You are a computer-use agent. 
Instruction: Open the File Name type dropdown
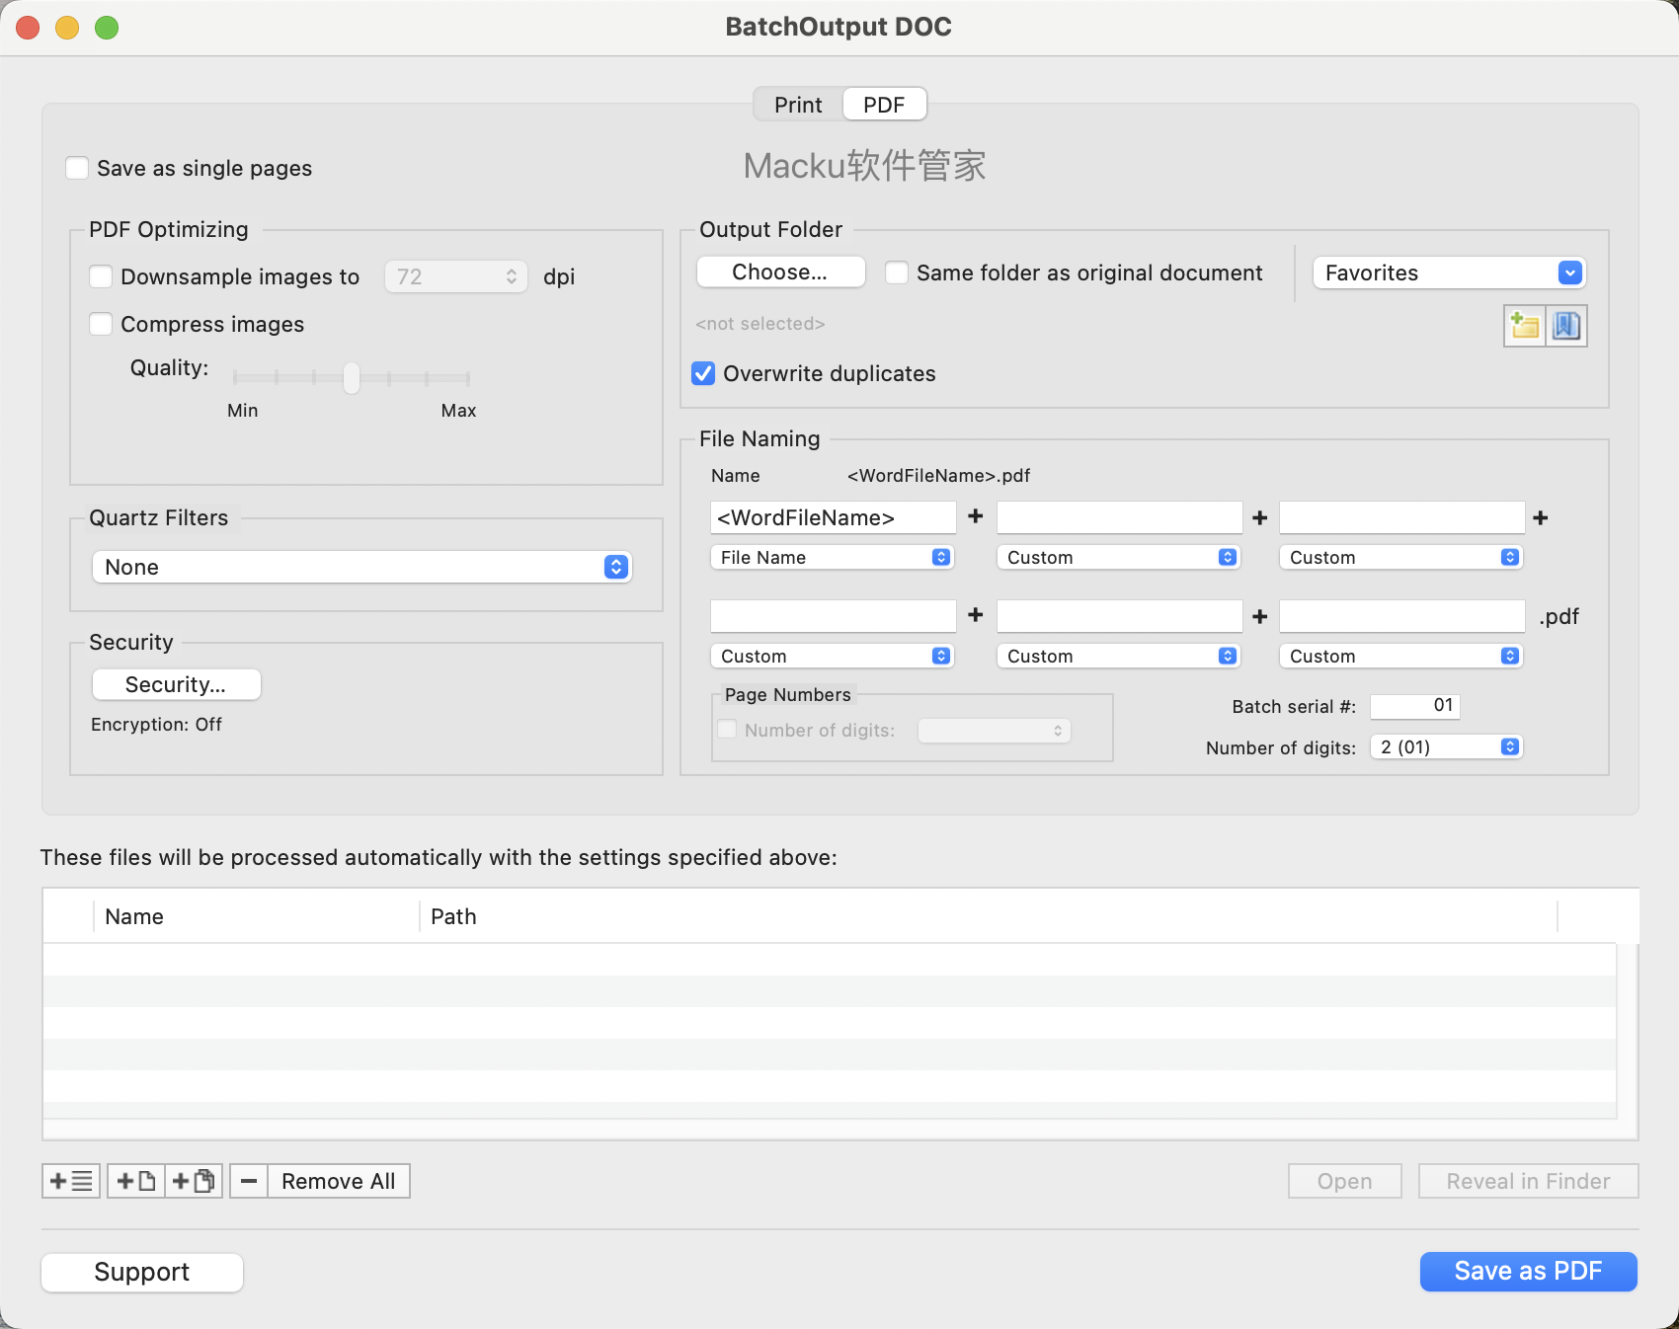[x=832, y=558]
